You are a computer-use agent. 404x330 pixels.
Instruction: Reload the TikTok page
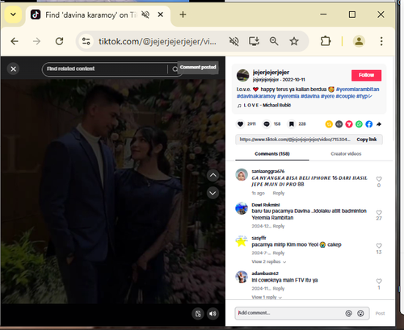(x=59, y=41)
